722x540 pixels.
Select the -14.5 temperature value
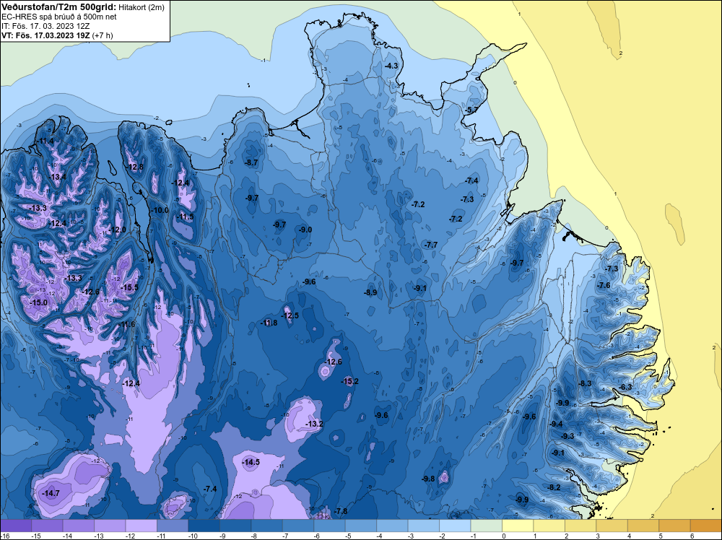point(251,462)
